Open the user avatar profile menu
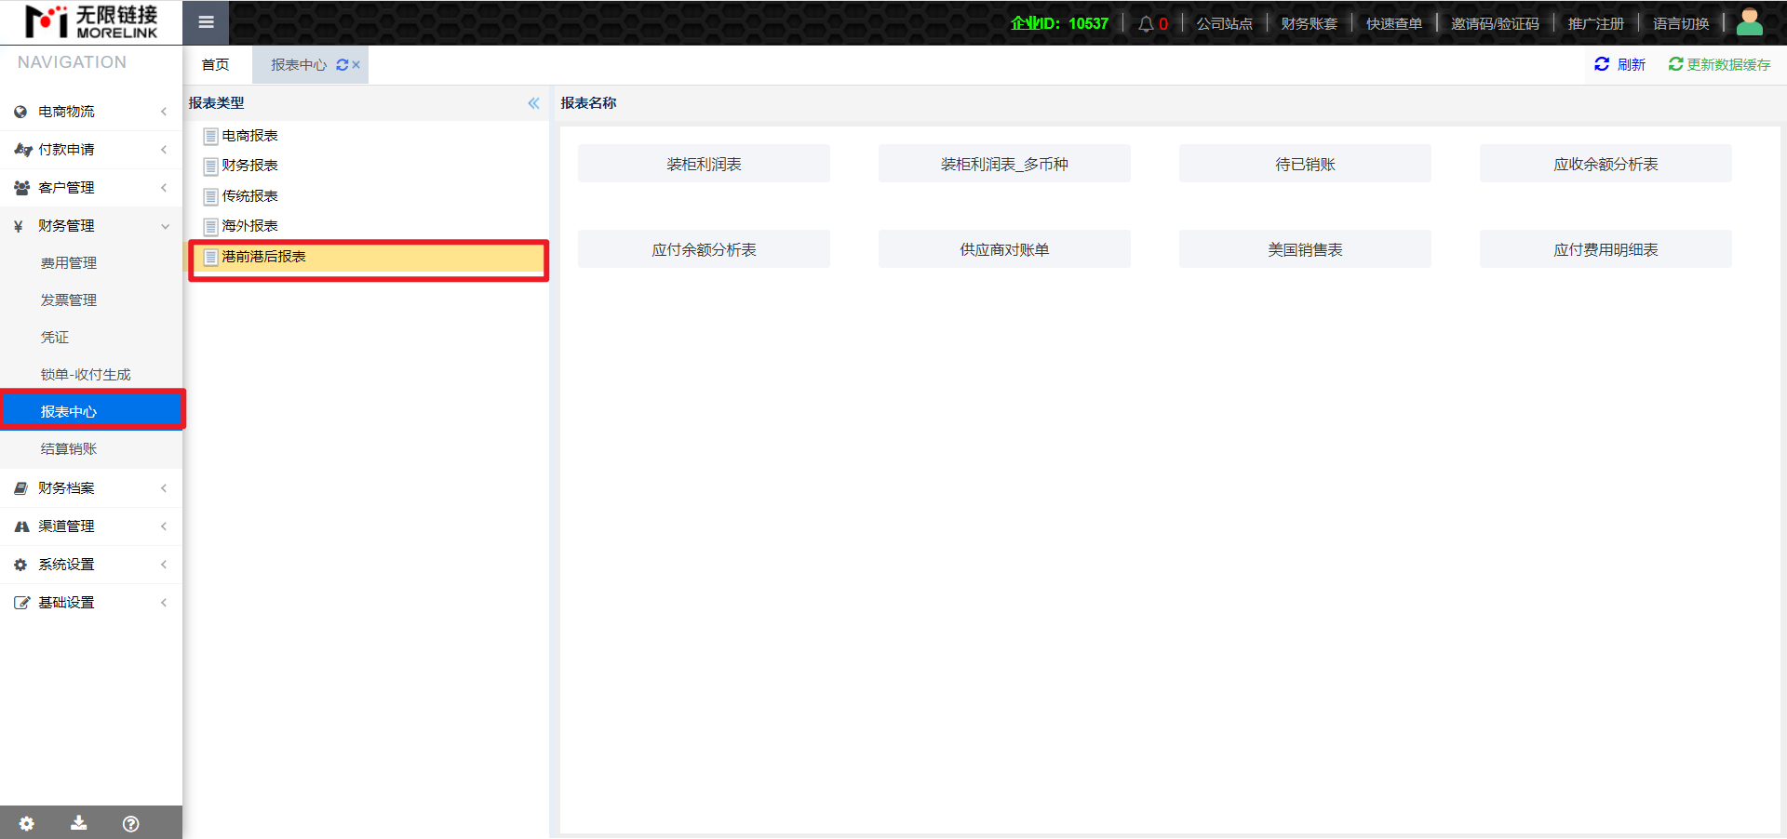The image size is (1787, 839). click(1750, 22)
